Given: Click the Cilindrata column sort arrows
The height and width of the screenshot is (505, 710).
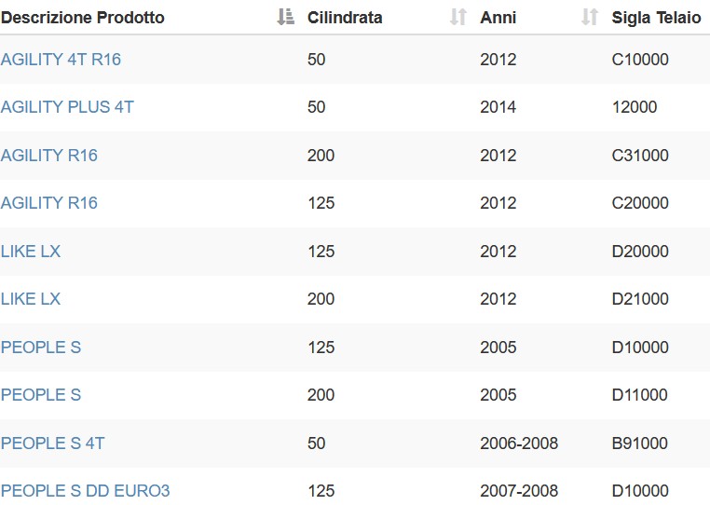Looking at the screenshot, I should [458, 17].
